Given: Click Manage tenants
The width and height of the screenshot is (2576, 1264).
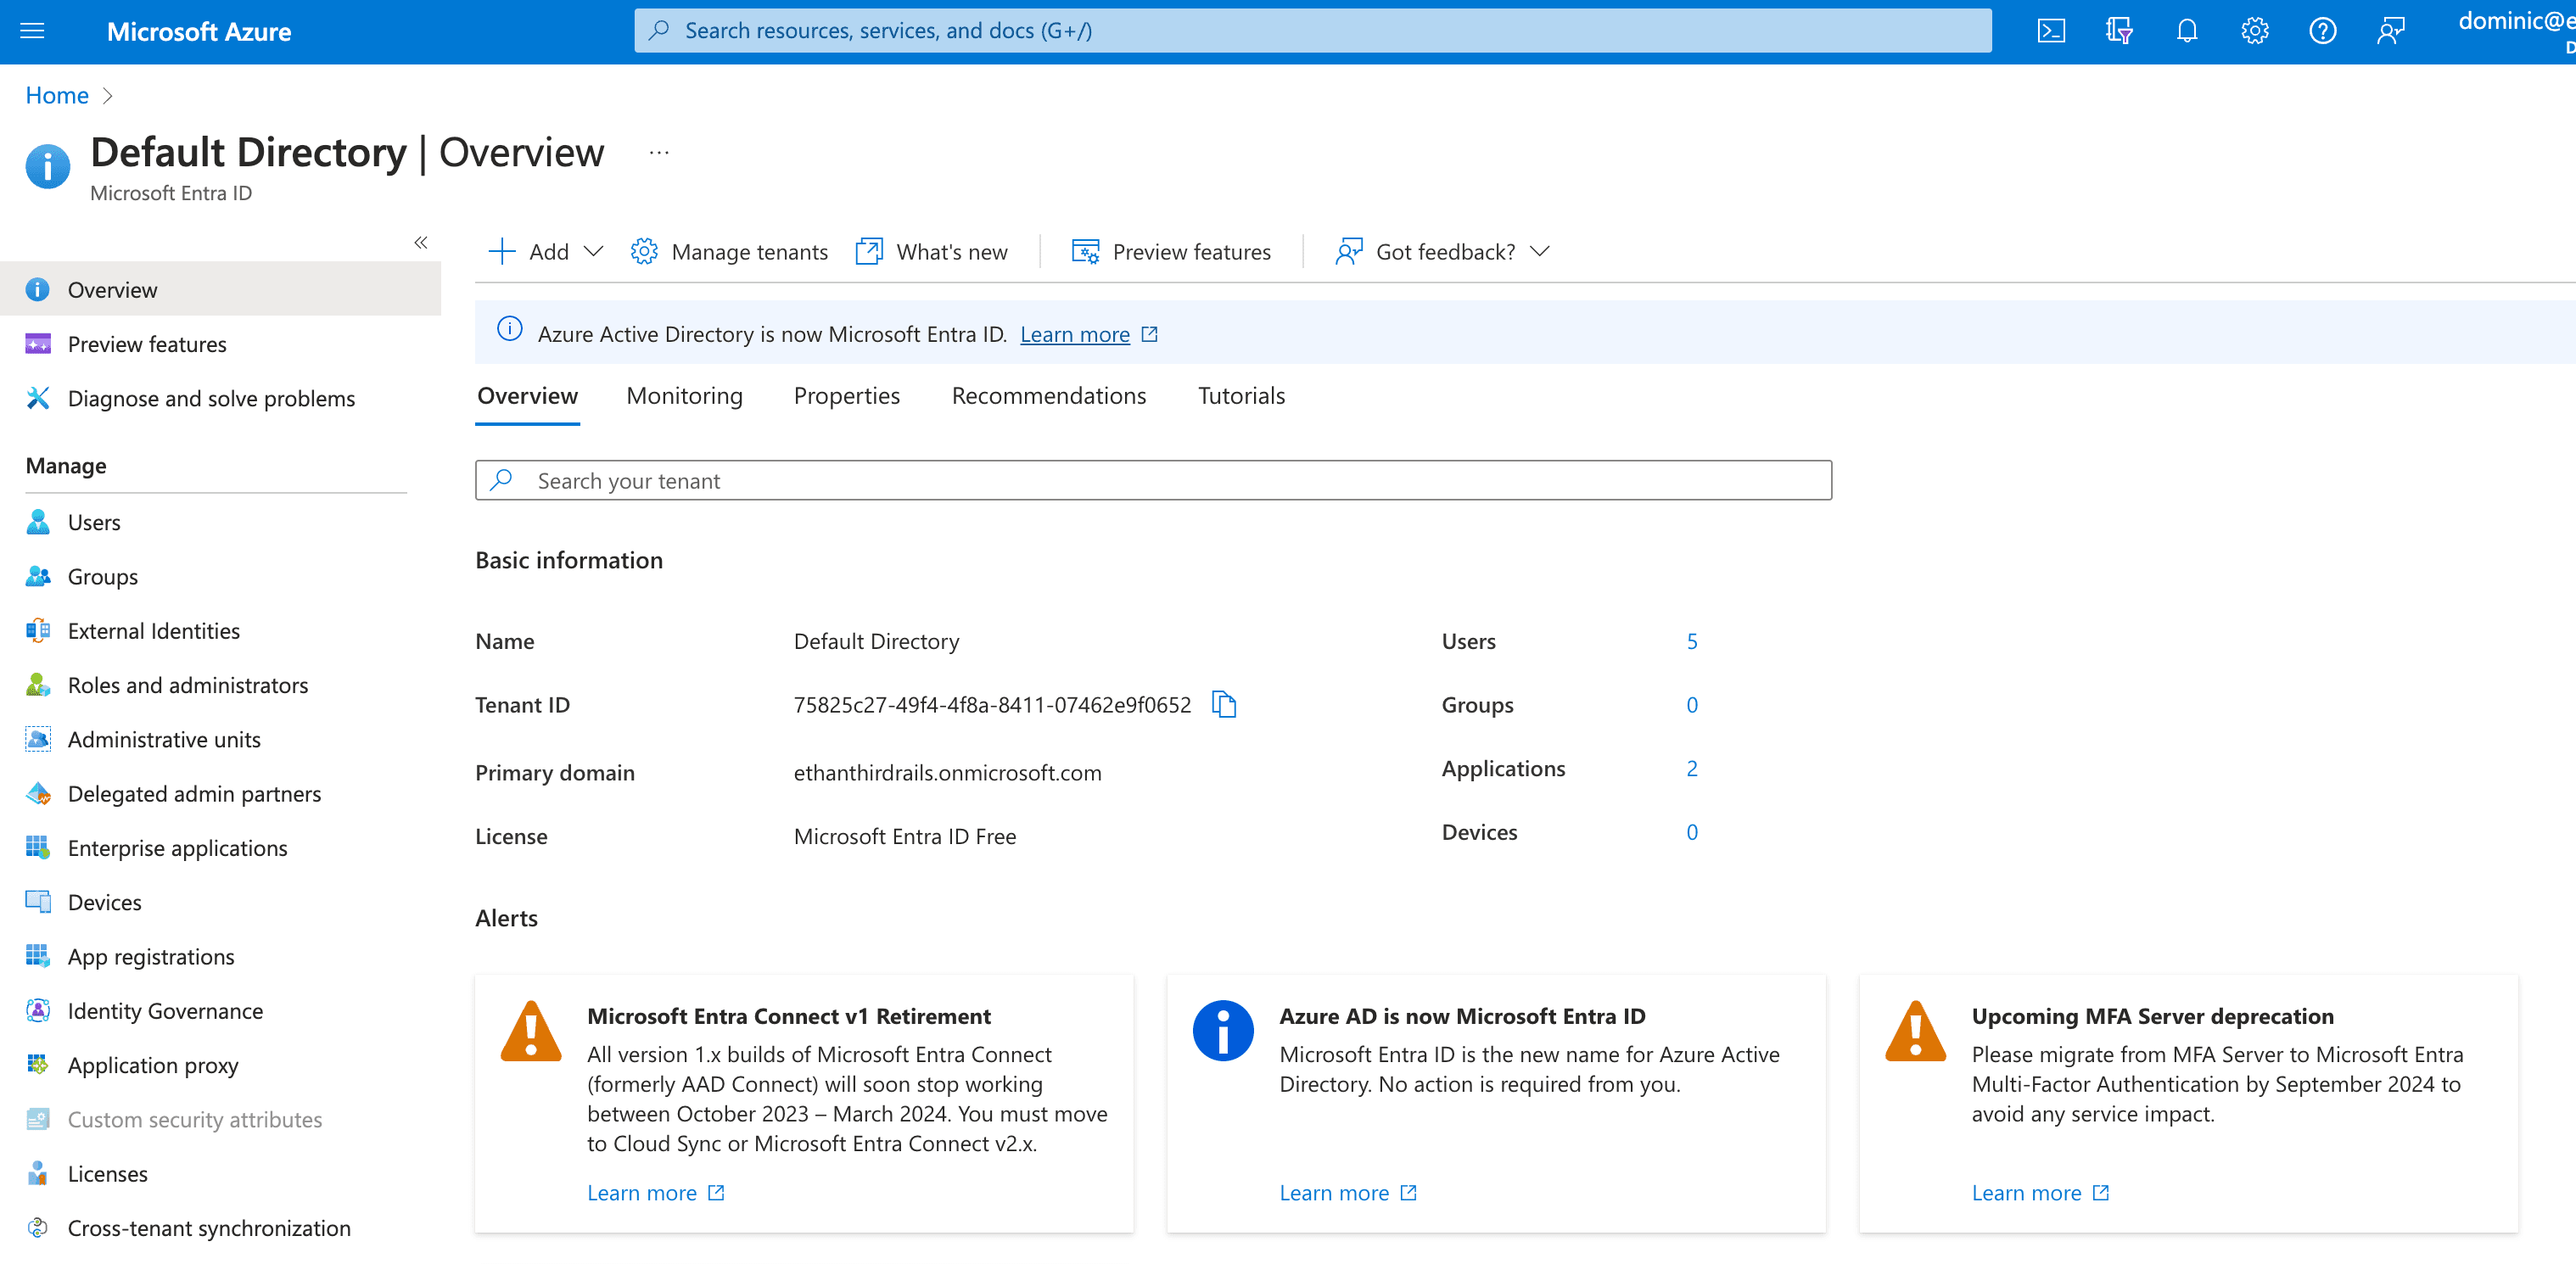Looking at the screenshot, I should [x=729, y=251].
